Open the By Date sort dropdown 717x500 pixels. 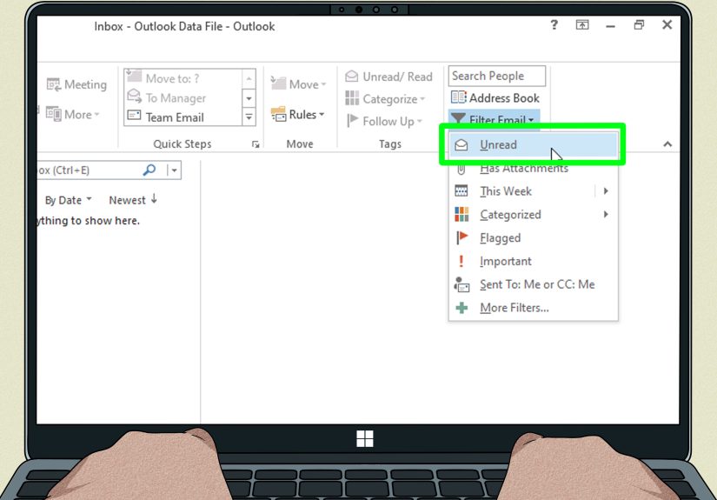point(68,200)
